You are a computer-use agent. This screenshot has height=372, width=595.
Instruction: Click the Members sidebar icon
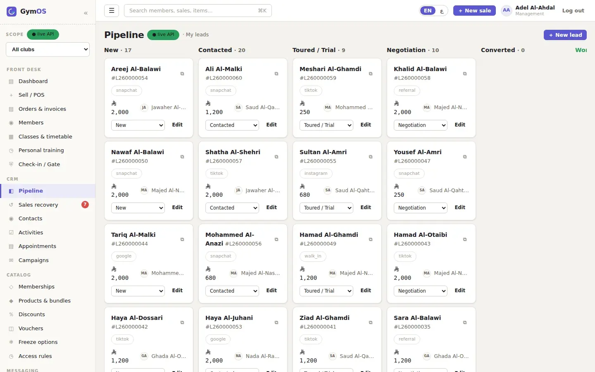[11, 123]
